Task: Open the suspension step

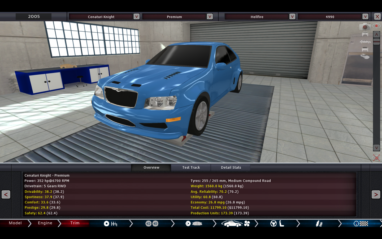Action: click(319, 224)
